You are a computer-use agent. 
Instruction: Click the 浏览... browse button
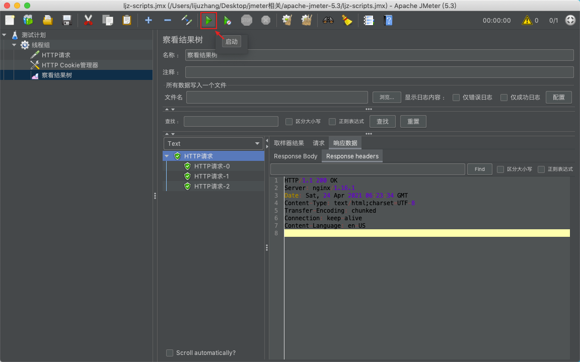pos(387,97)
